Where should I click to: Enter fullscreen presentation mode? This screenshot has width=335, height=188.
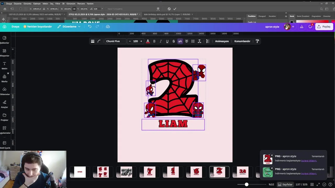[x=318, y=184]
